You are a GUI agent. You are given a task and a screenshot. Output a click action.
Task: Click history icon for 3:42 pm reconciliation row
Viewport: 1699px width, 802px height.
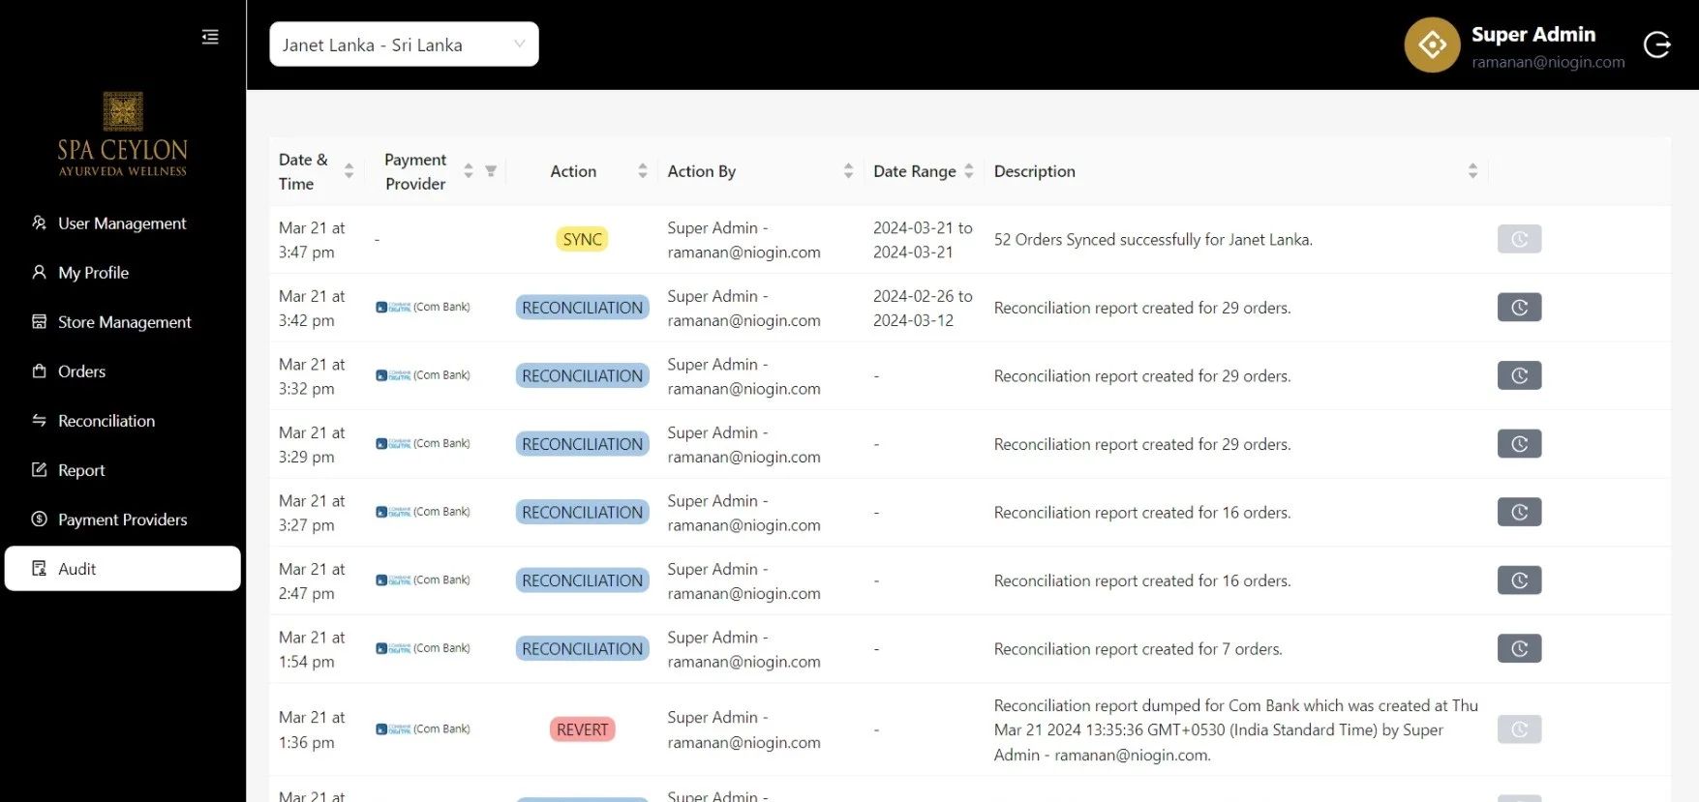click(x=1519, y=308)
